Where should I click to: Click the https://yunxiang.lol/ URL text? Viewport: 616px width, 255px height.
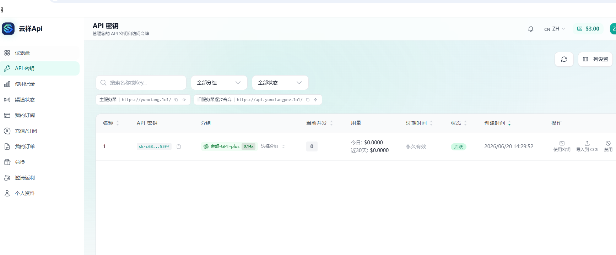point(146,100)
